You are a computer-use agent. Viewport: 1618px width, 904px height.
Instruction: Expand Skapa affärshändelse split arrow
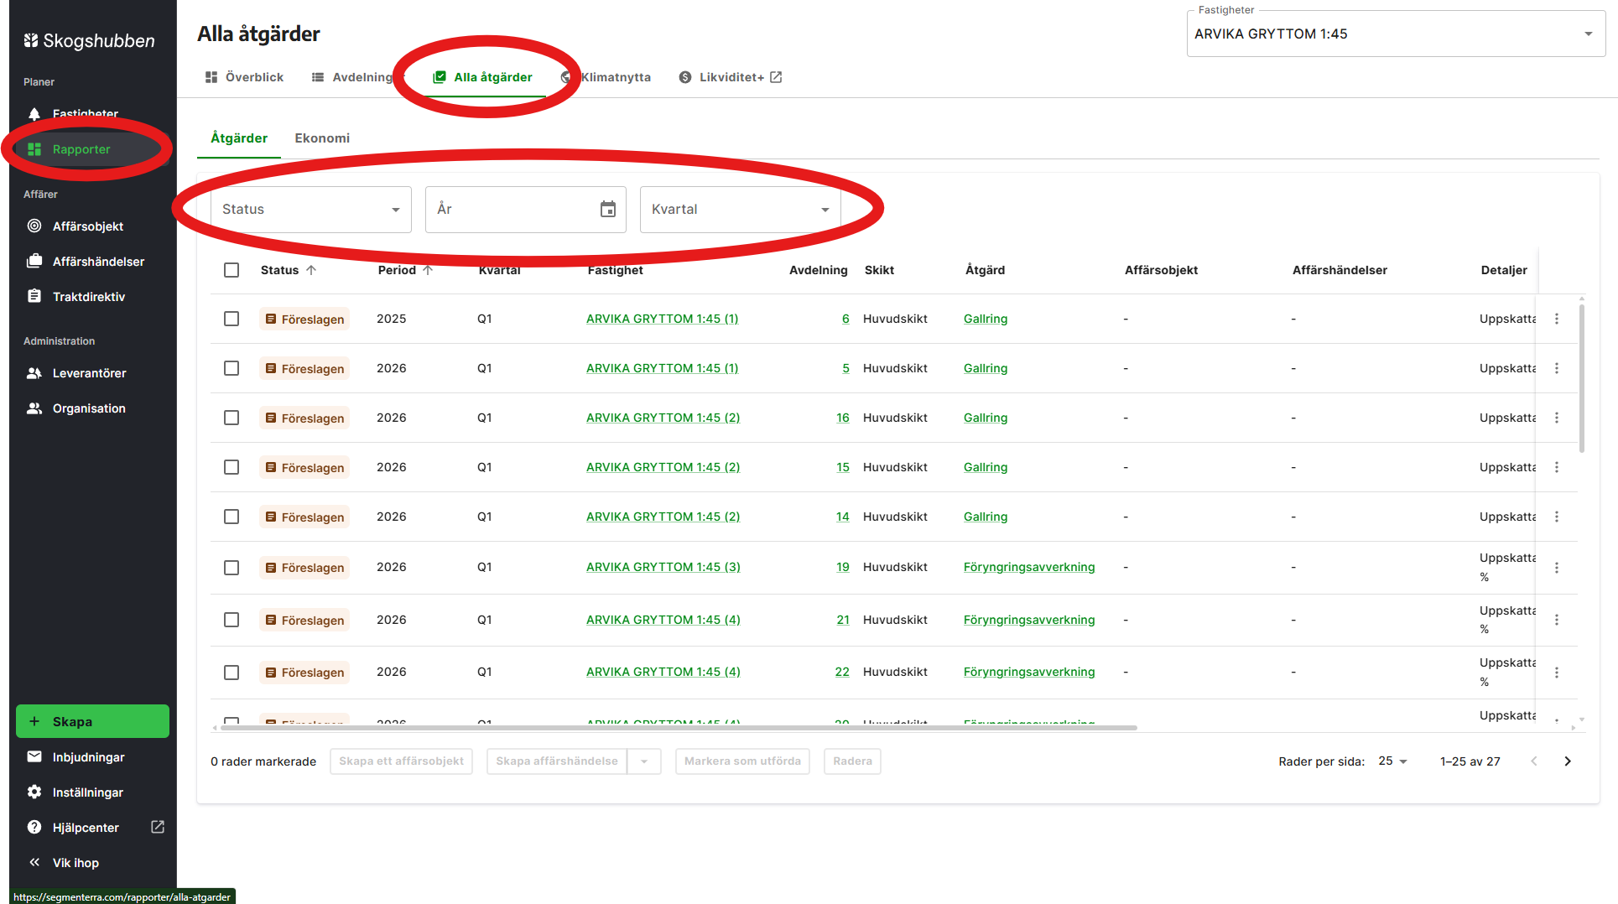[644, 761]
